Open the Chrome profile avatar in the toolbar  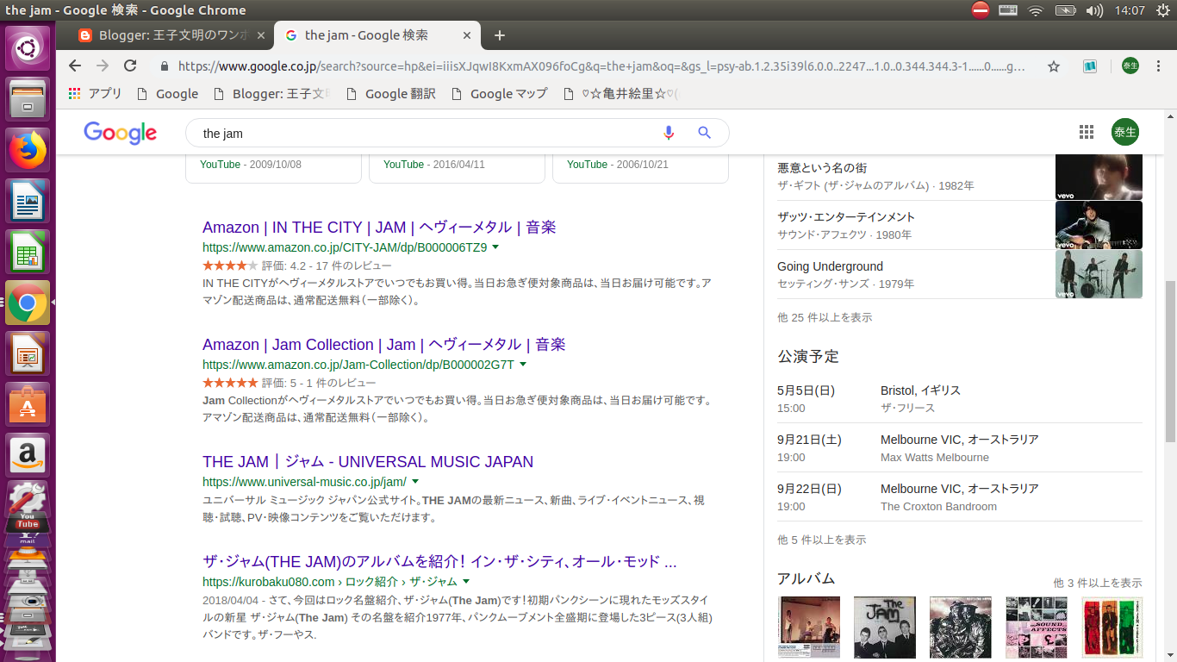(1130, 66)
